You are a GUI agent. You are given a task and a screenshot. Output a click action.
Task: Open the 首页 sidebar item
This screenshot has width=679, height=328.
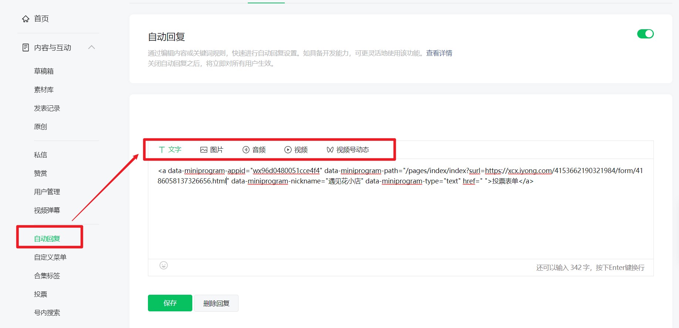41,18
